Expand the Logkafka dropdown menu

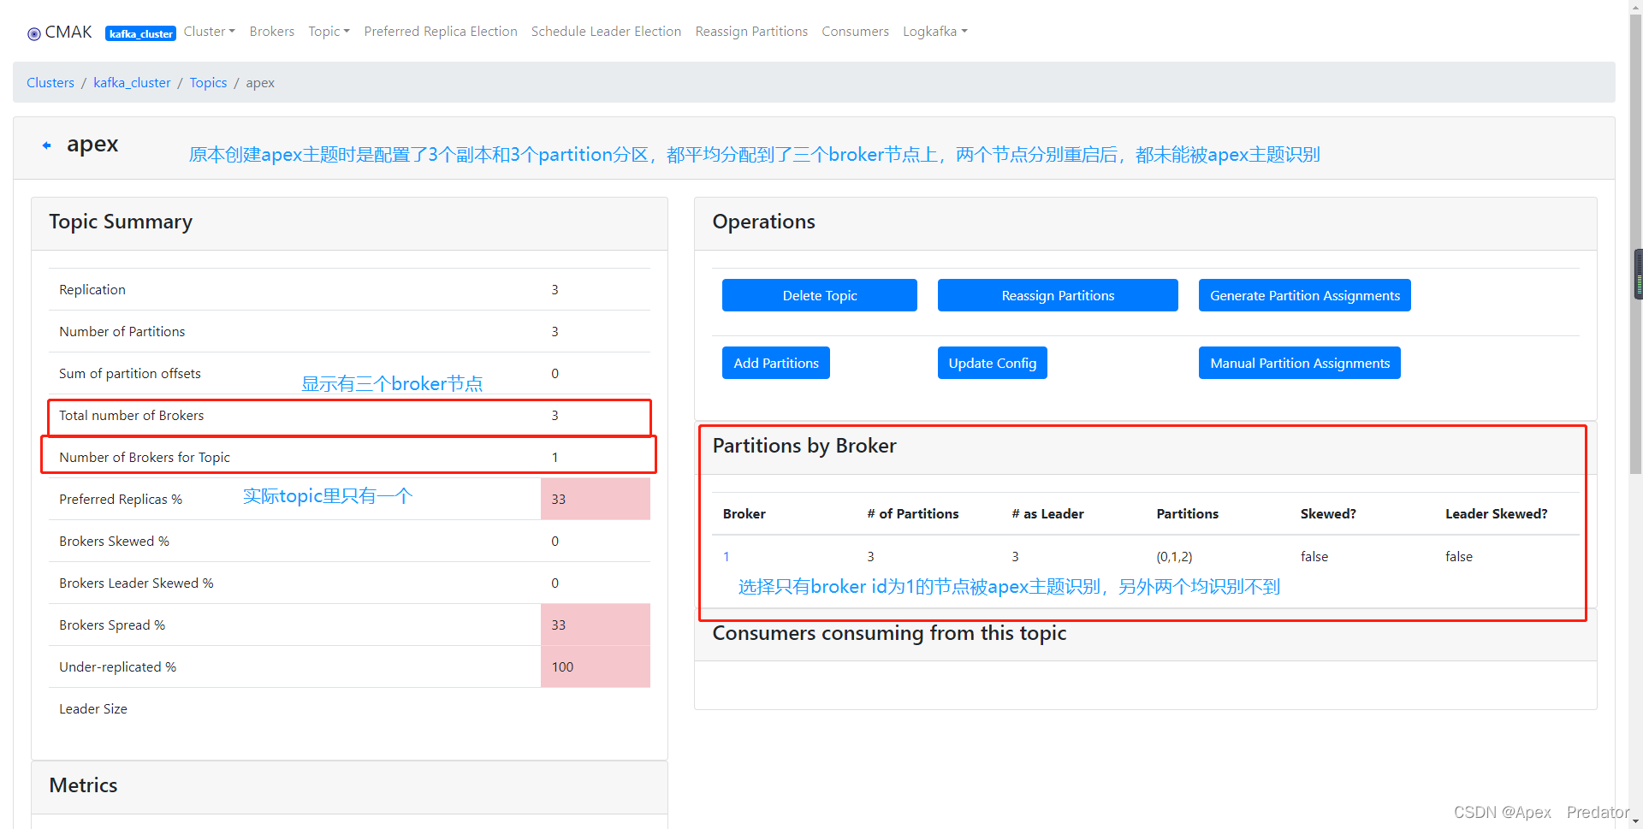coord(934,32)
